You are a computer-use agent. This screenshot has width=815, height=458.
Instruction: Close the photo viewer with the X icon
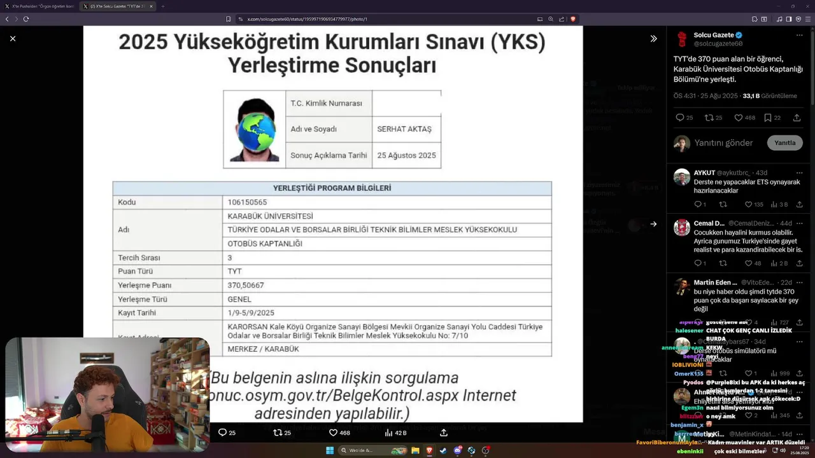[13, 39]
